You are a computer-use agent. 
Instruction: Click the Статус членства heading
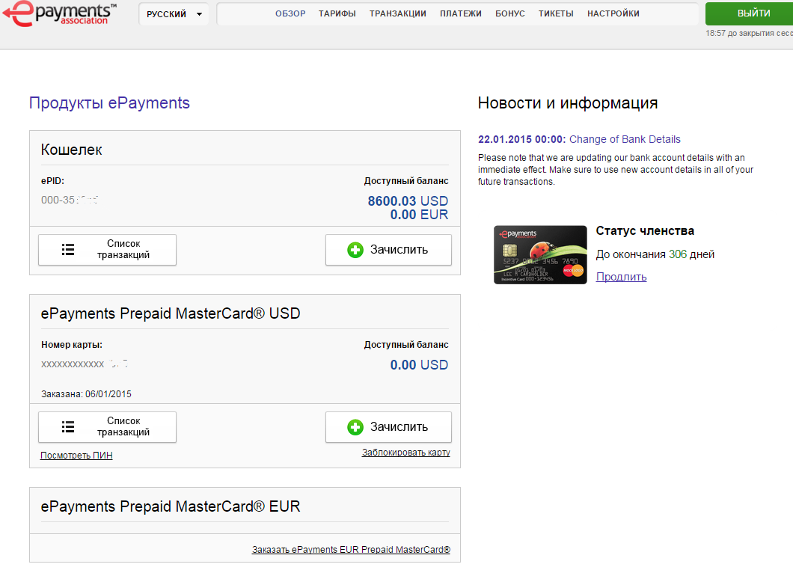pyautogui.click(x=645, y=230)
